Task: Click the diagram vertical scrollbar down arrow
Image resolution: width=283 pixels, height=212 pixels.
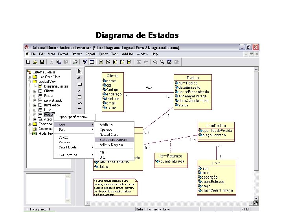Action: 256,198
